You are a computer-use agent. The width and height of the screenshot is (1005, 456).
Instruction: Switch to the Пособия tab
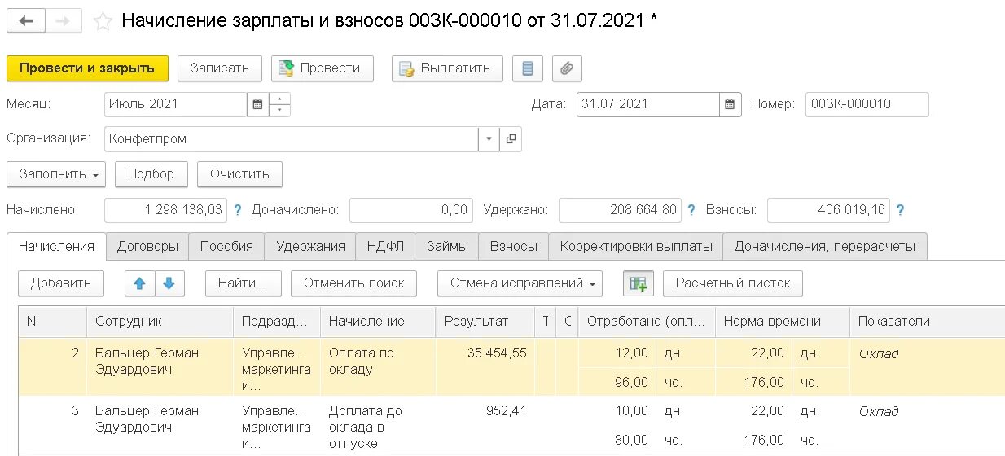(x=226, y=246)
